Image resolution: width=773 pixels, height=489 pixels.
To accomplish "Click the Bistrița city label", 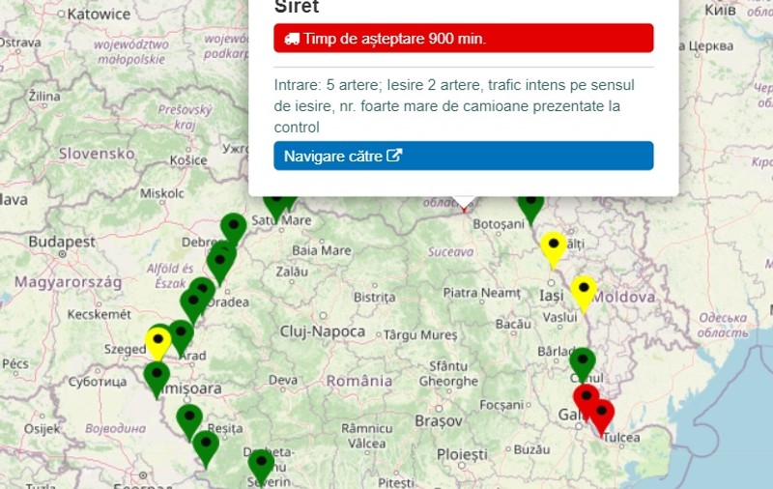I will click(x=375, y=298).
